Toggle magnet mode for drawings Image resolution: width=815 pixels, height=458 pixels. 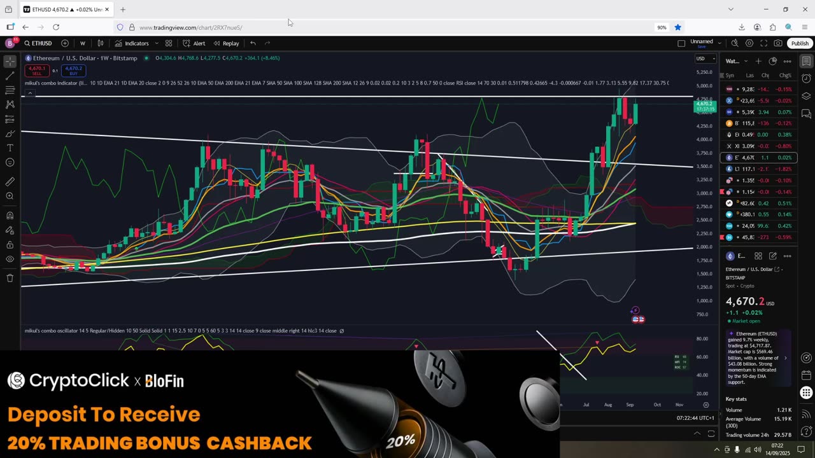coord(10,216)
